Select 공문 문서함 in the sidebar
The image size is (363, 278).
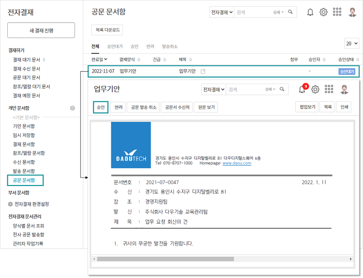click(x=25, y=180)
